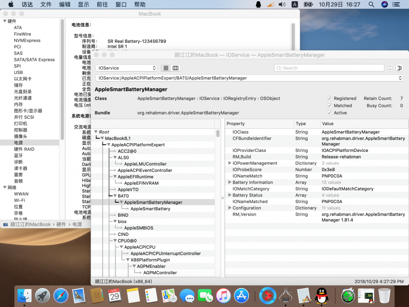Open System Information chip icon in Dock
The image size is (409, 307).
[286, 296]
